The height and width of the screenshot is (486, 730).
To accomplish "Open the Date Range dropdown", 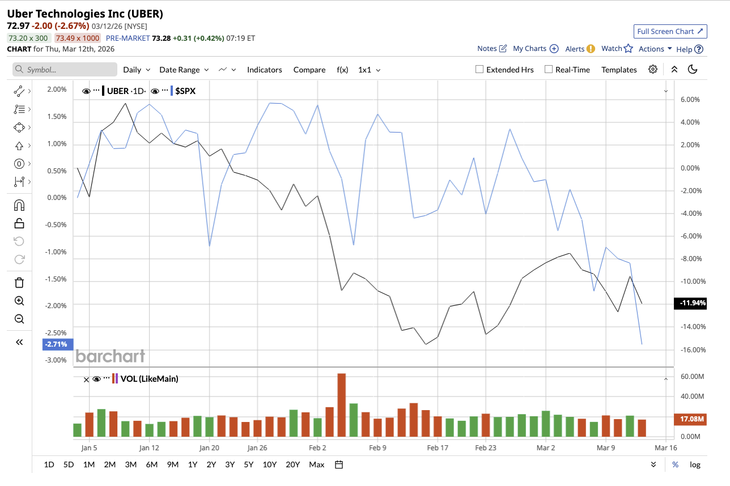I will point(184,70).
